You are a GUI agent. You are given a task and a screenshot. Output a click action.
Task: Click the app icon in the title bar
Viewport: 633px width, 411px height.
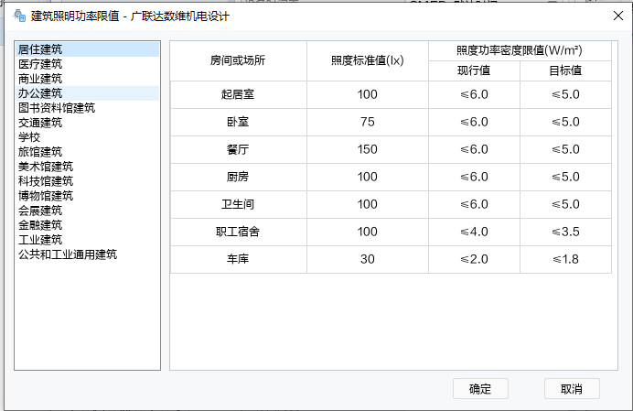pos(19,16)
